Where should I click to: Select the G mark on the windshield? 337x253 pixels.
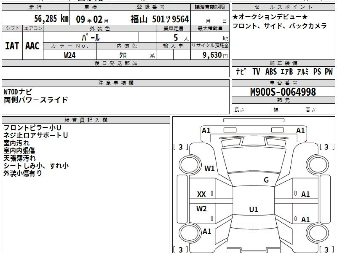pyautogui.click(x=266, y=180)
